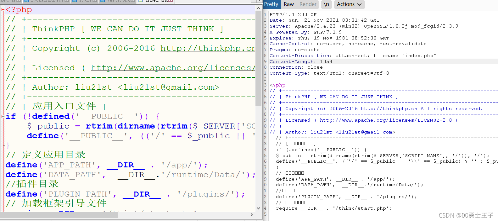Collapse the <?php fold marker in the editor
Viewport: 498px width, 221px height.
pos(3,10)
